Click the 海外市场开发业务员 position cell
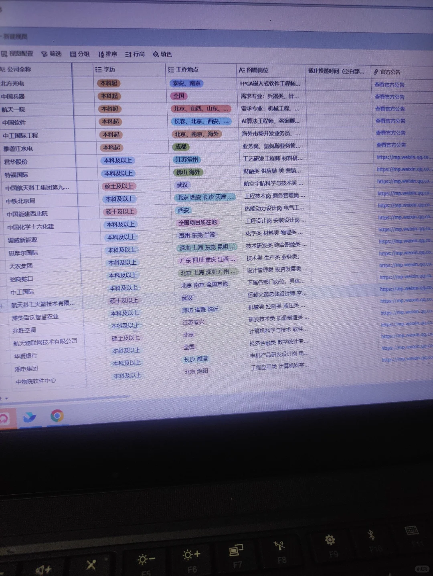 click(271, 133)
